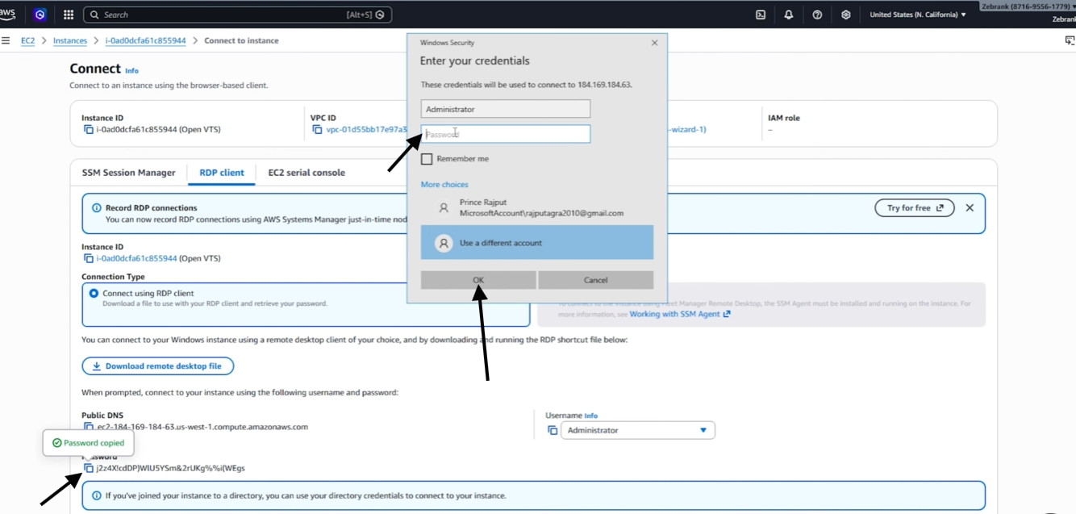Click the Download remote desktop file button
The height and width of the screenshot is (514, 1076).
(157, 366)
